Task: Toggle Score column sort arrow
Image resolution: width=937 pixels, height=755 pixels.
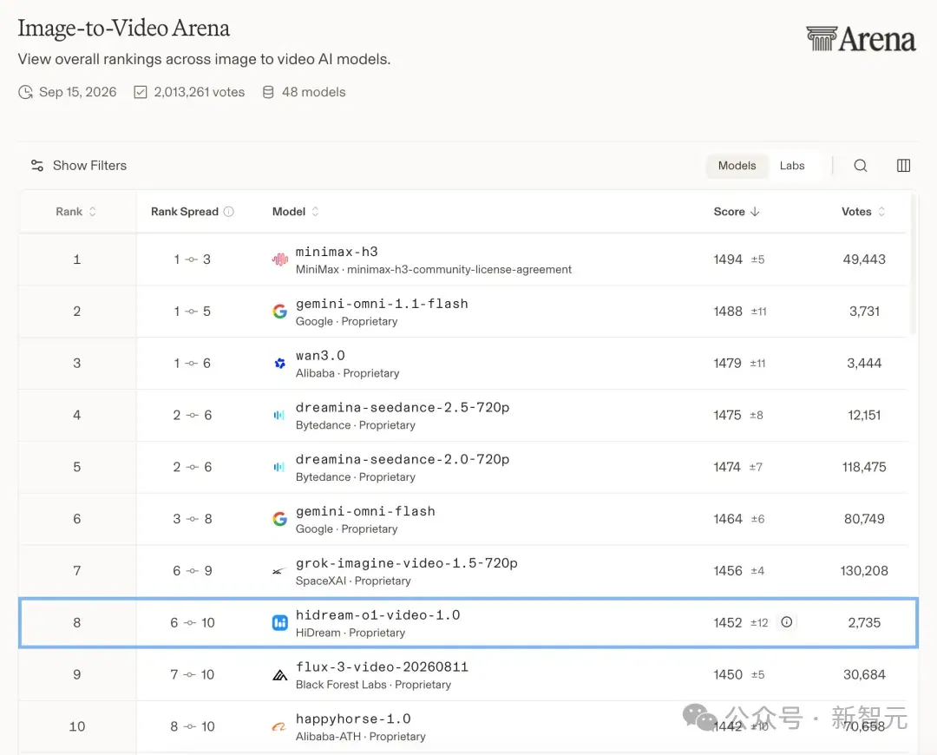Action: click(x=755, y=212)
